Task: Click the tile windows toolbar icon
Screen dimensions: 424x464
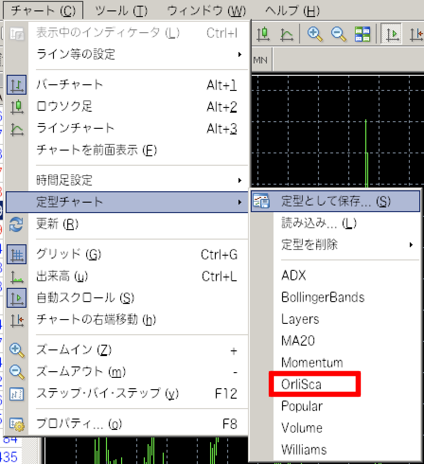Action: [x=363, y=34]
